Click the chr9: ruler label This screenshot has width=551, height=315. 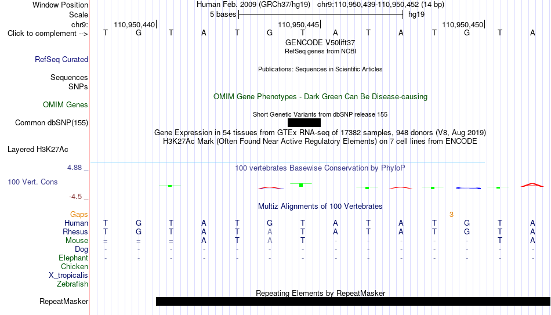(x=79, y=24)
